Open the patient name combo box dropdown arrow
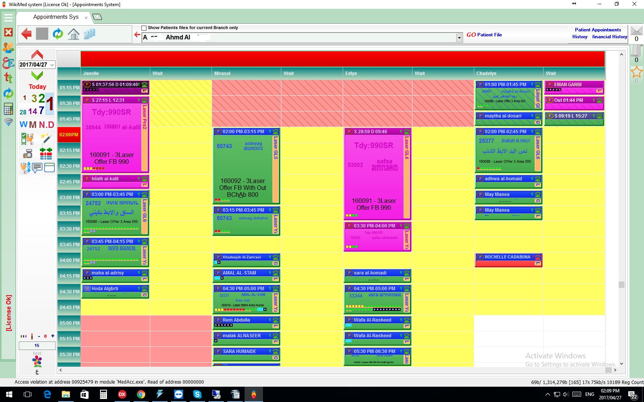Image resolution: width=644 pixels, height=402 pixels. 459,38
